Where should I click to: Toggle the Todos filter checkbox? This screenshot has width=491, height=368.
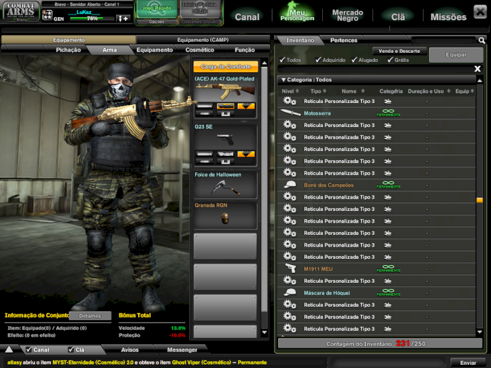click(x=282, y=59)
